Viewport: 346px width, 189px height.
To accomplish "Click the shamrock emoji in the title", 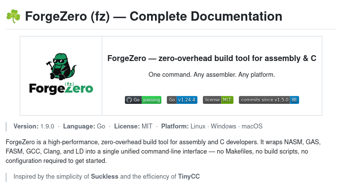I will [x=13, y=16].
